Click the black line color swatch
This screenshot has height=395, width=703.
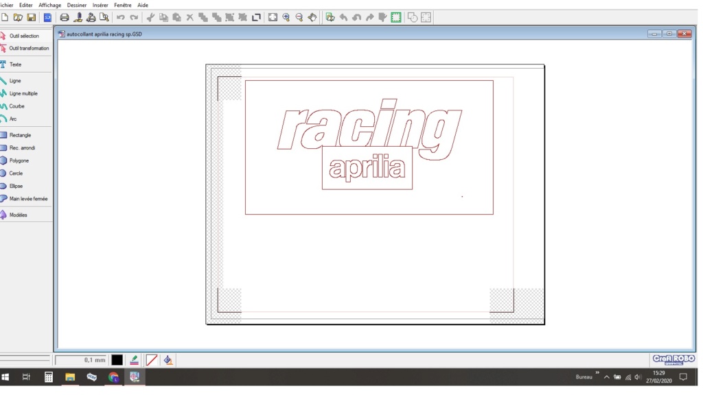pyautogui.click(x=117, y=360)
